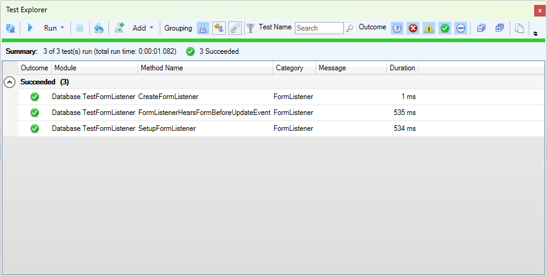Click the toolbar icon left of the Add flask

pos(99,28)
